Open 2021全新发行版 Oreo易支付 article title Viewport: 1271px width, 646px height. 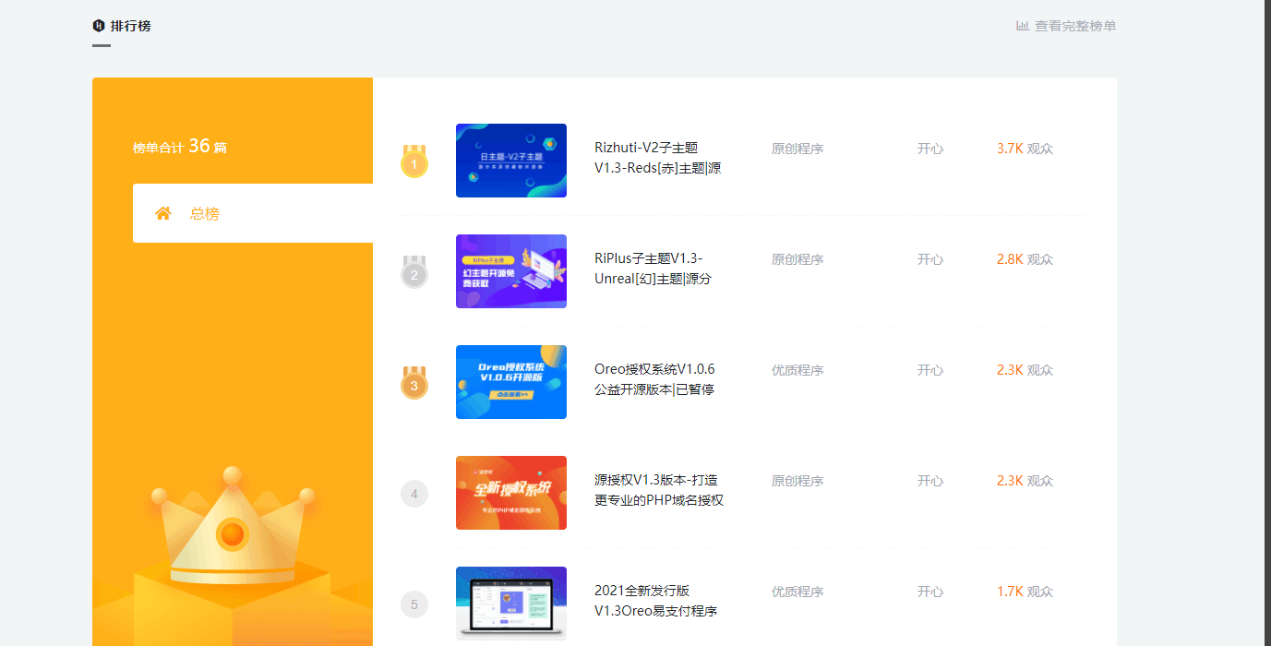click(x=655, y=601)
